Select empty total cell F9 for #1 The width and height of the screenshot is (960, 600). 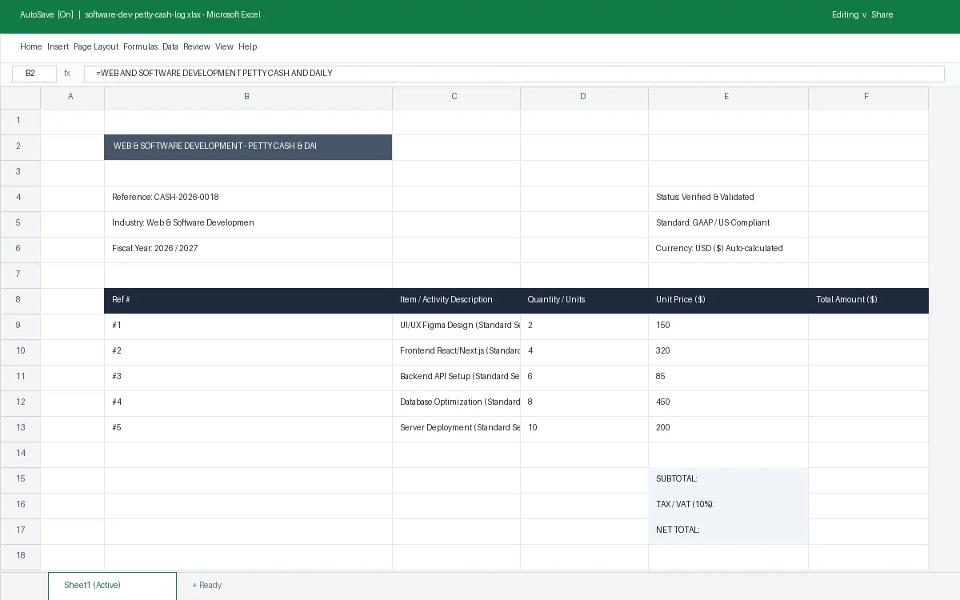868,326
